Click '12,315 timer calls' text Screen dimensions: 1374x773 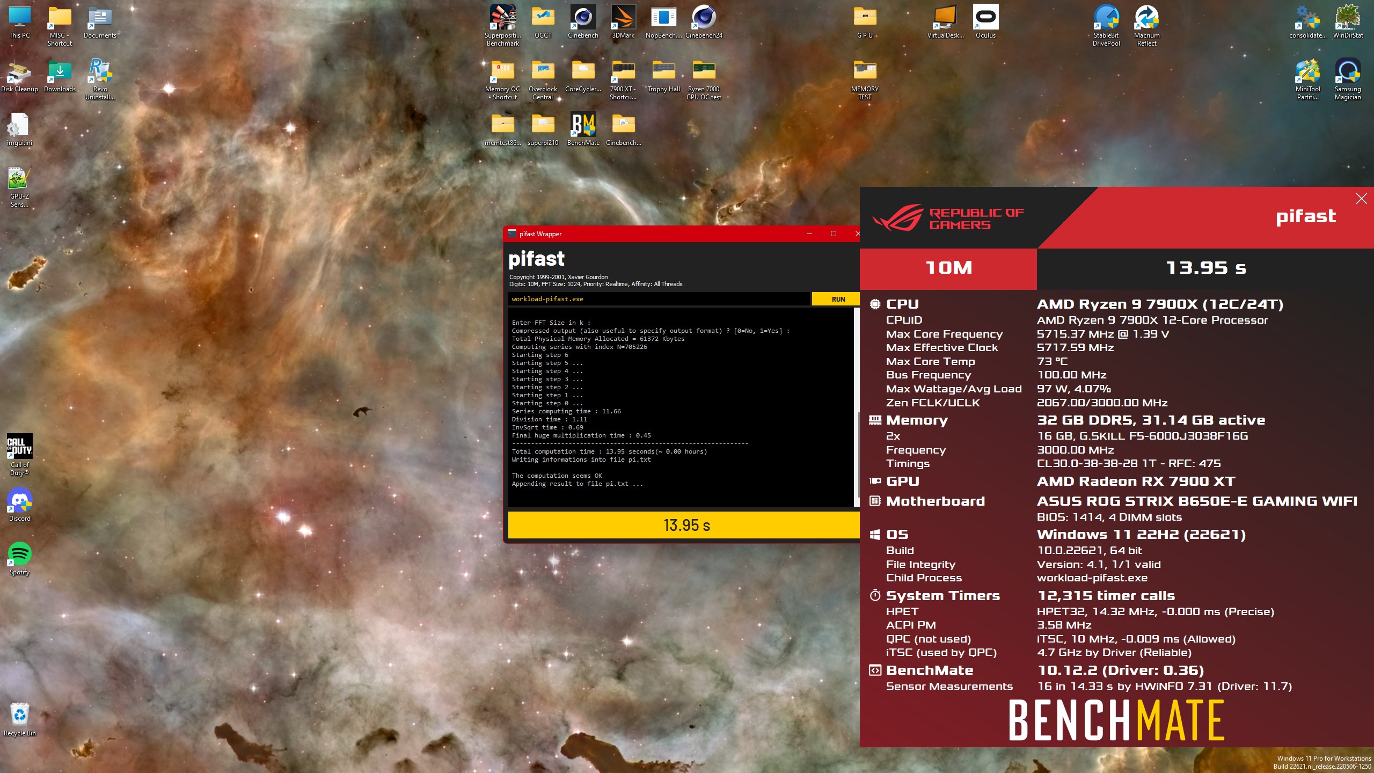click(x=1106, y=596)
